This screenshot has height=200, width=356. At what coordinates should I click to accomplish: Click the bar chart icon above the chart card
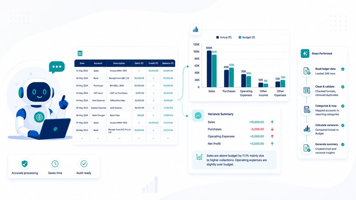click(195, 29)
